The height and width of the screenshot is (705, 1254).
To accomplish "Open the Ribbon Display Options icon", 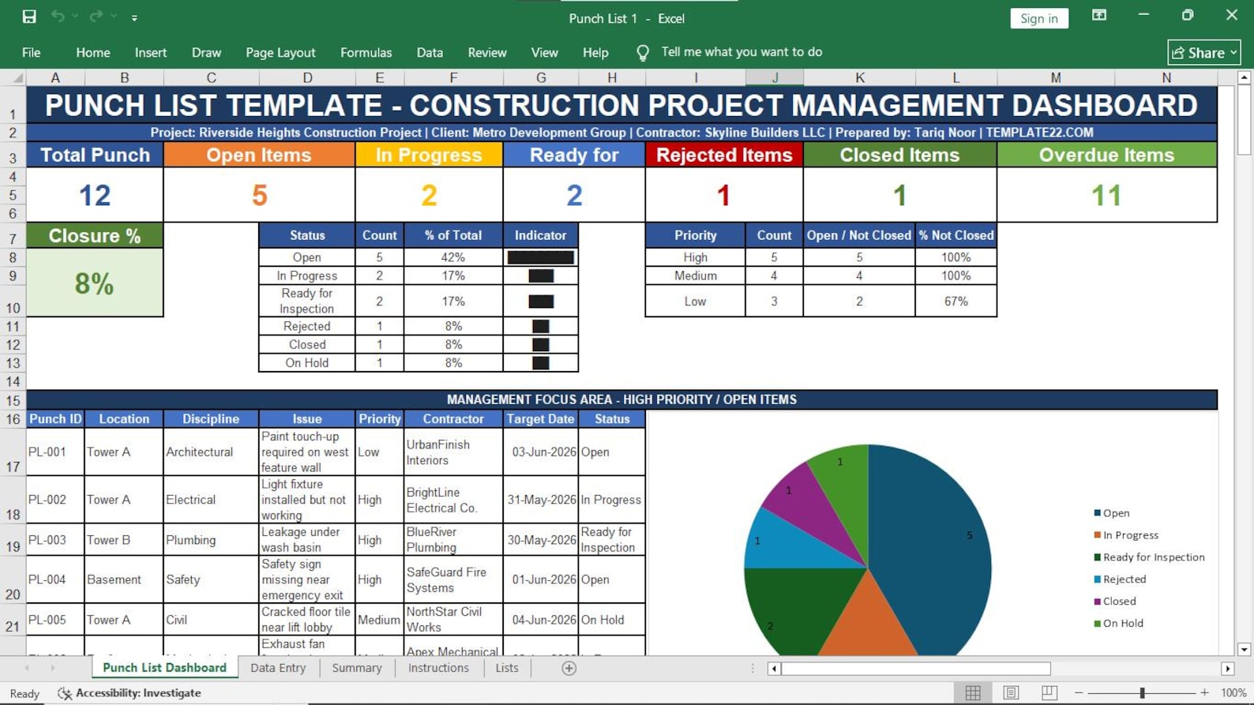I will (x=1098, y=15).
